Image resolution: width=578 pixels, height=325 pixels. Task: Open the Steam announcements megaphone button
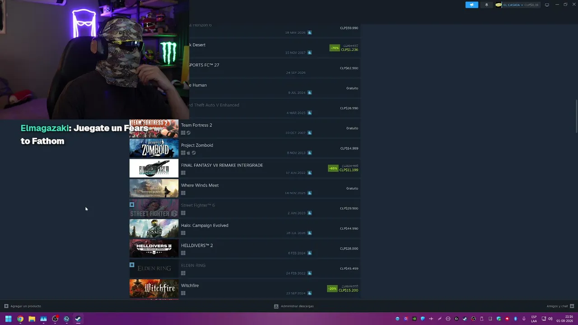pos(471,5)
